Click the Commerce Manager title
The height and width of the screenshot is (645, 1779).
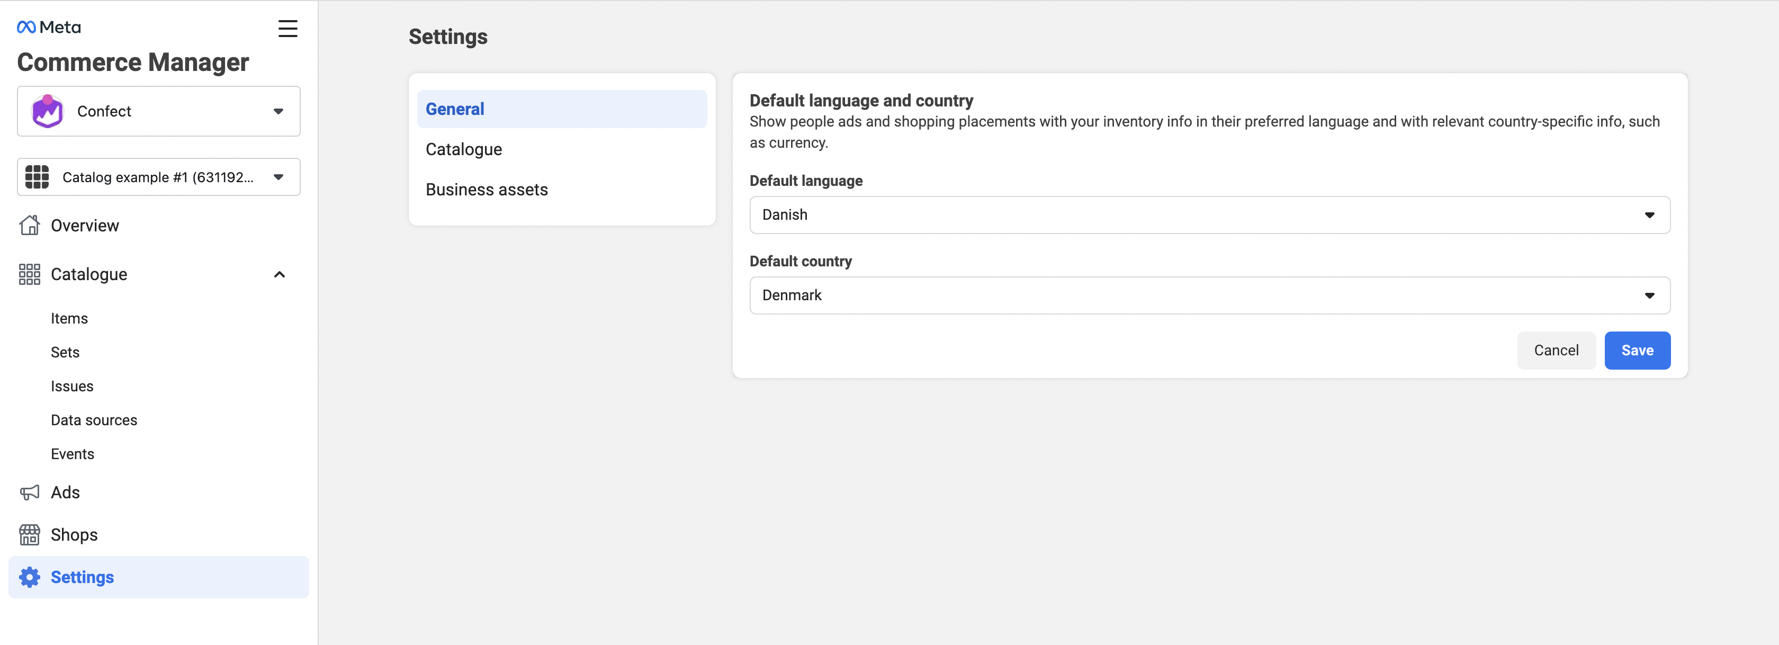pyautogui.click(x=132, y=62)
